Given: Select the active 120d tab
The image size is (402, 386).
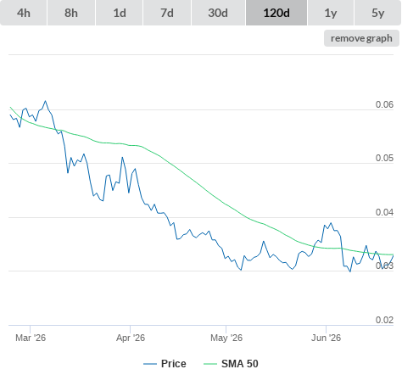Looking at the screenshot, I should (276, 13).
